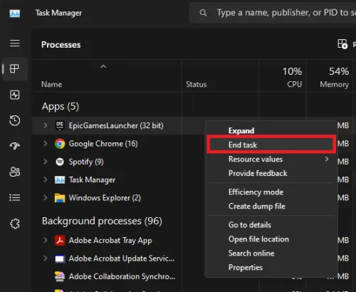Open the hamburger navigation menu
Image resolution: width=356 pixels, height=292 pixels.
pyautogui.click(x=15, y=43)
